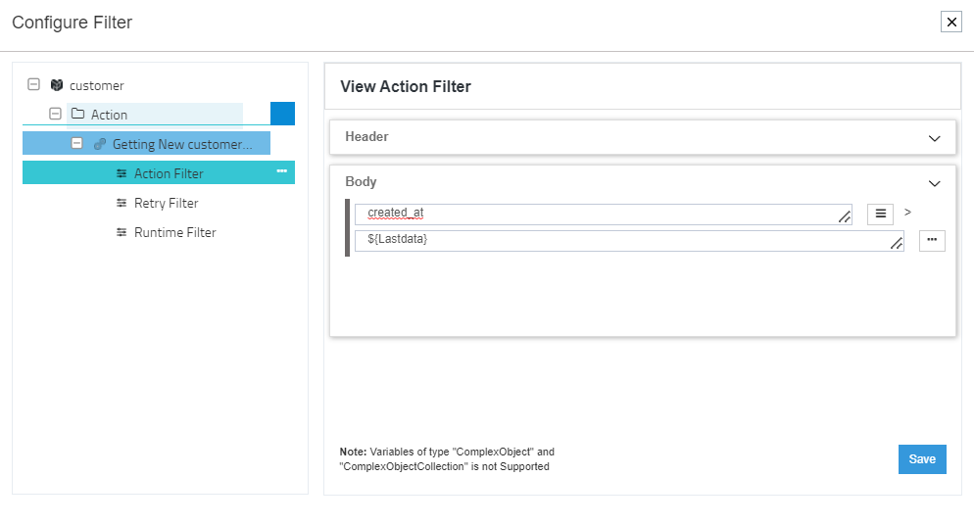Click the link icon beside Getting New customer
974x525 pixels.
tap(100, 144)
